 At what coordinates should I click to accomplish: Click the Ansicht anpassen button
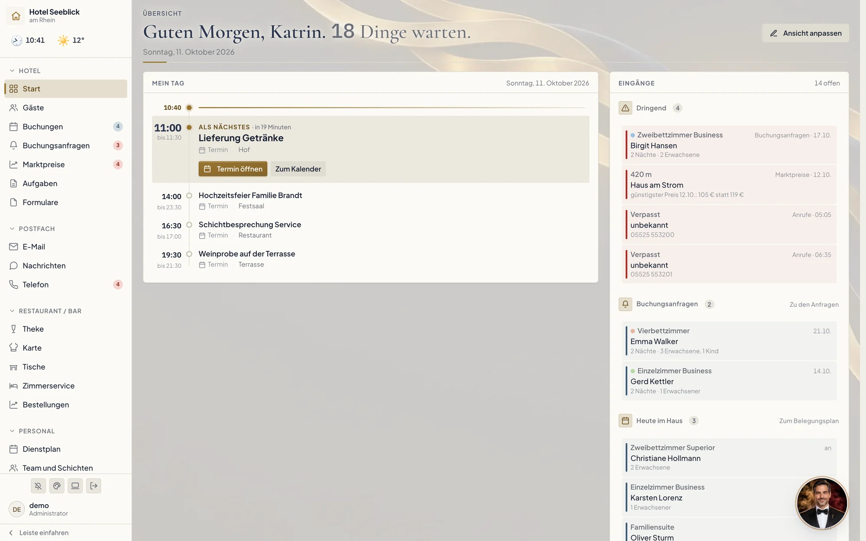coord(805,33)
